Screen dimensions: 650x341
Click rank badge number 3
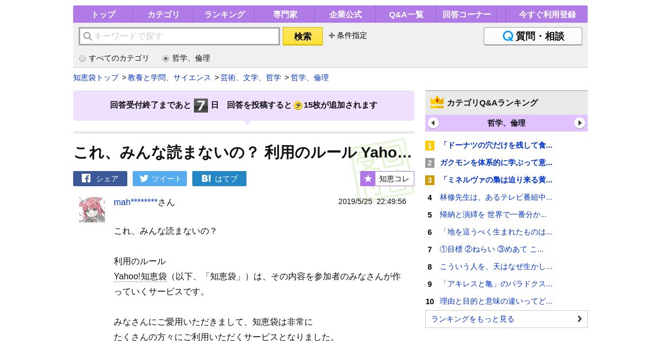(x=430, y=180)
